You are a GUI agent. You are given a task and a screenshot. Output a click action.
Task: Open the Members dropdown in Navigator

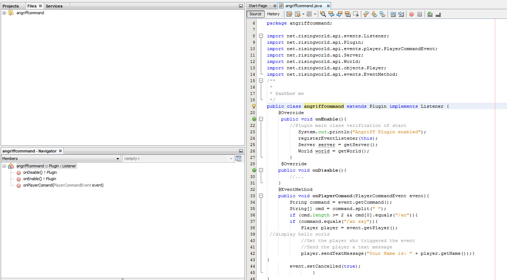click(118, 159)
